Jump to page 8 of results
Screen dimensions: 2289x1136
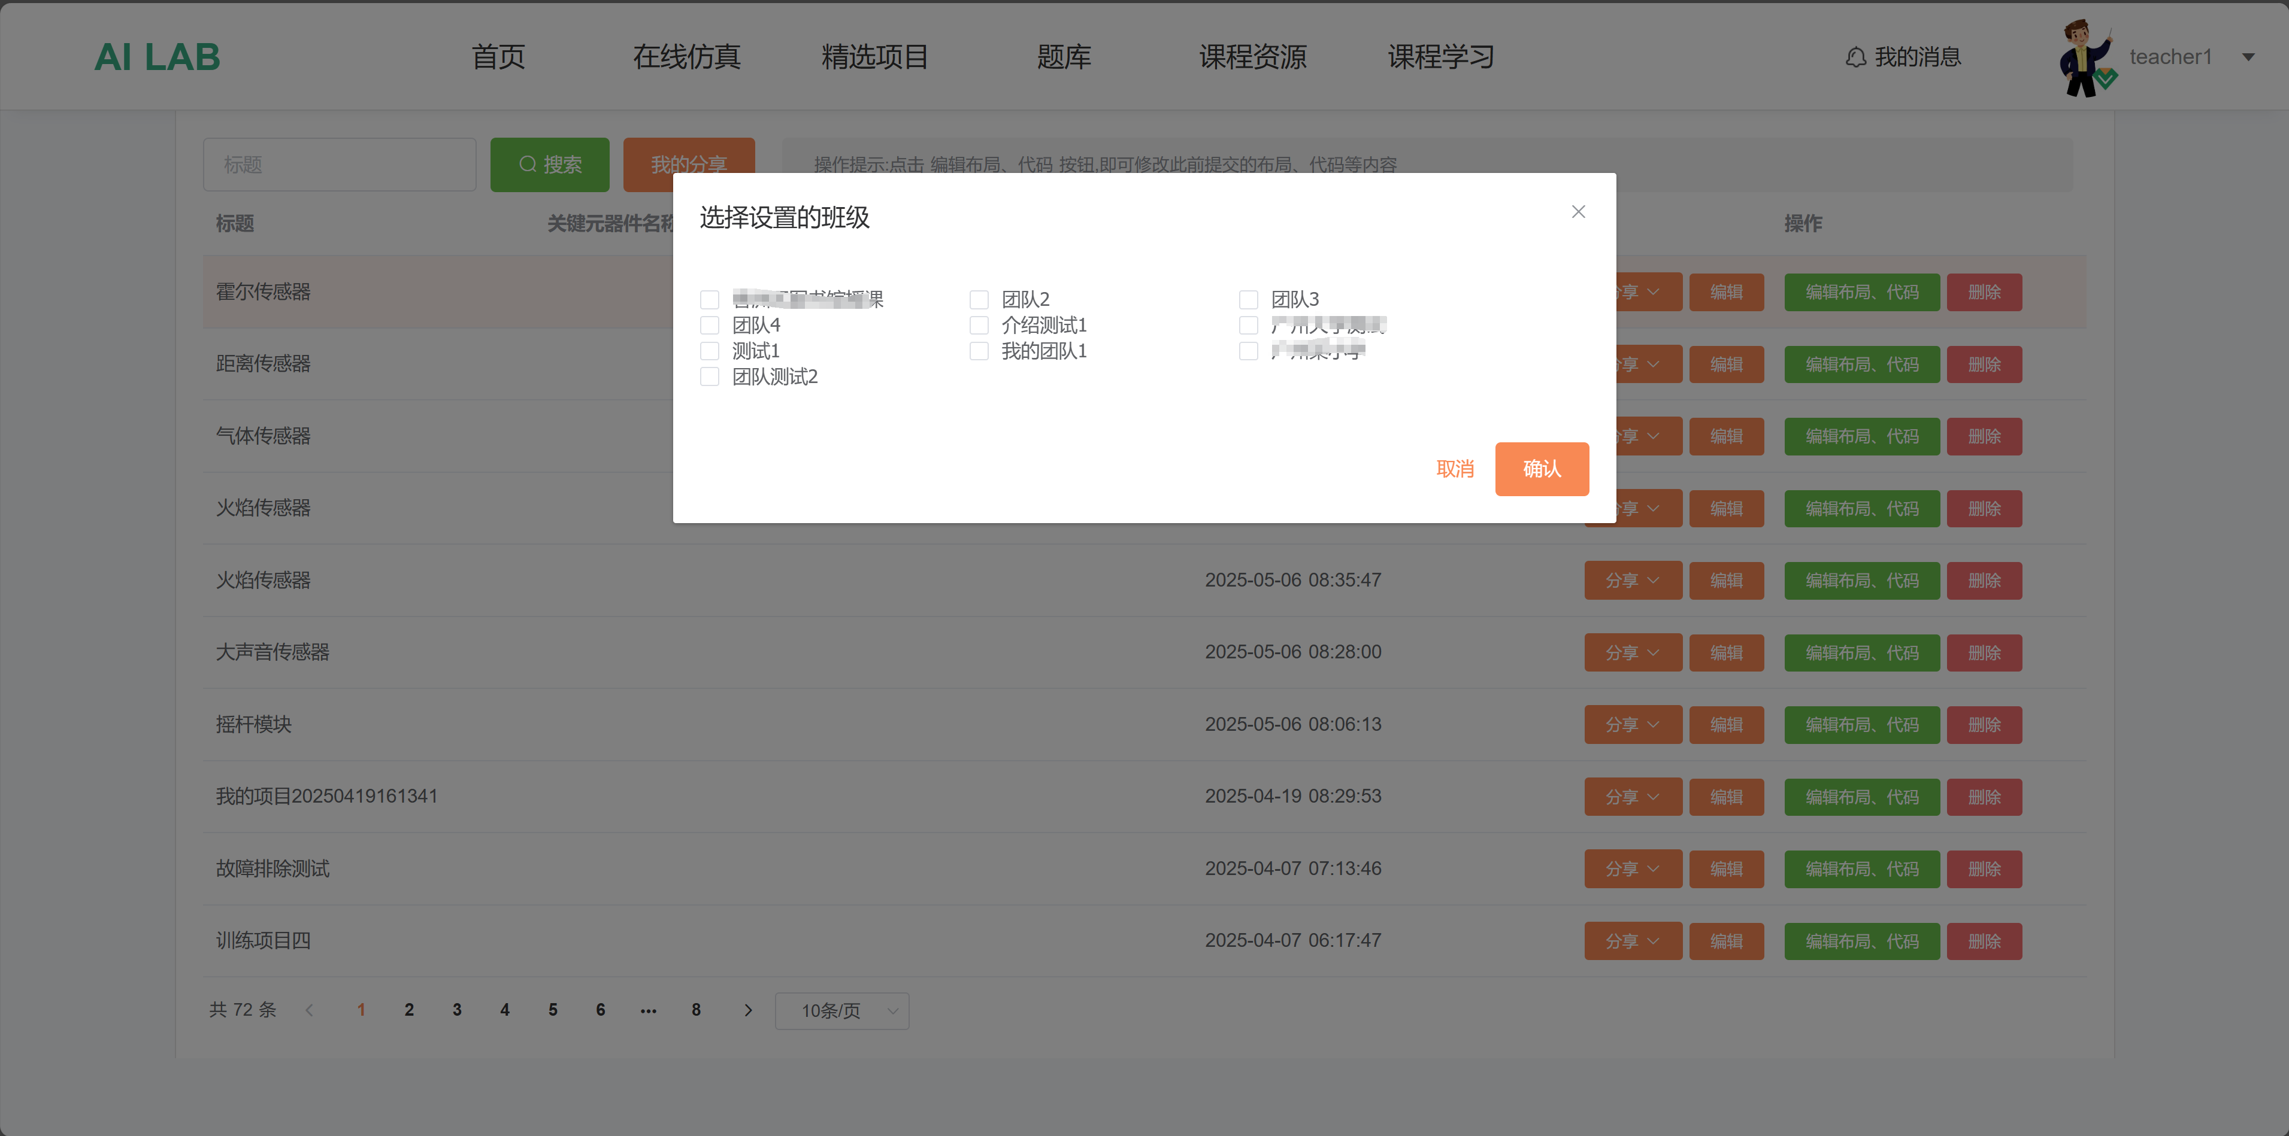pyautogui.click(x=696, y=1010)
